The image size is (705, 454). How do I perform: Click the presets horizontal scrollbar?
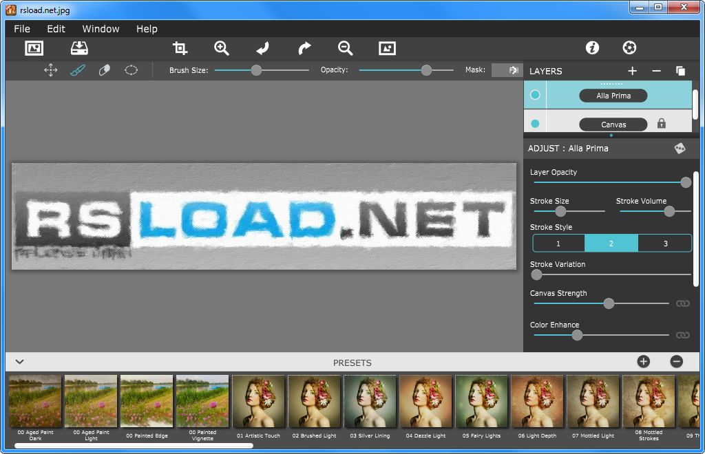point(134,446)
